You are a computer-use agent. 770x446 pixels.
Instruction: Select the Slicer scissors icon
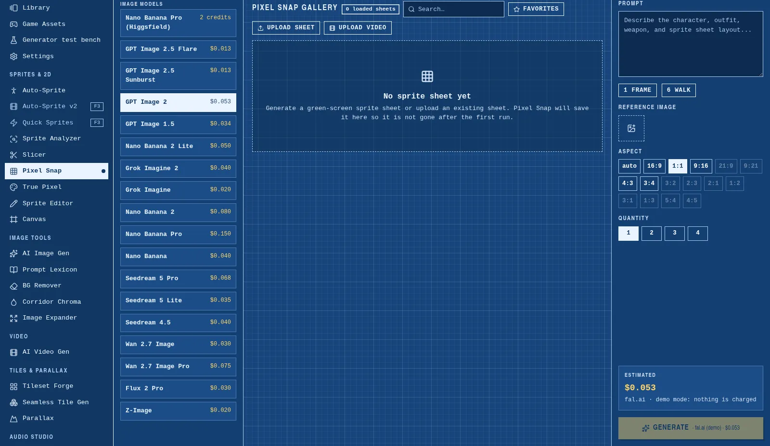13,155
